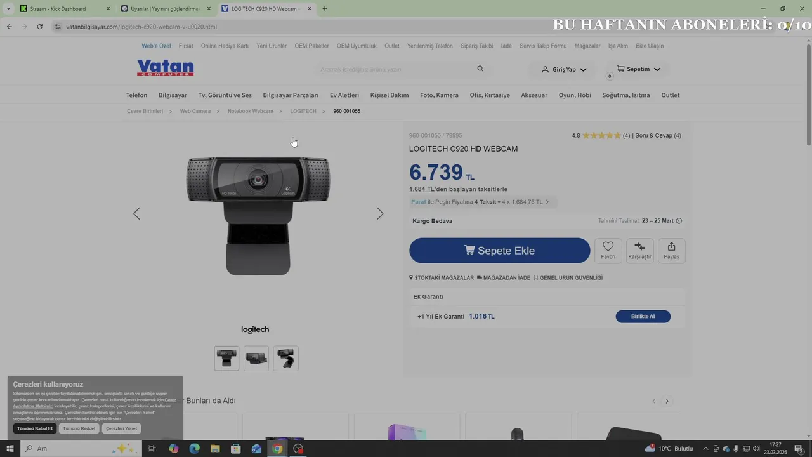Open the Bilgisayar category menu
The image size is (812, 457).
173,95
